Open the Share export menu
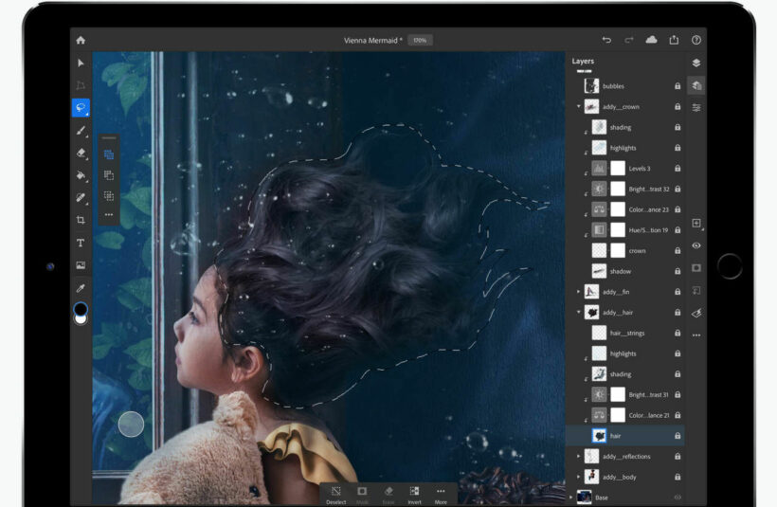The height and width of the screenshot is (507, 777). [674, 40]
